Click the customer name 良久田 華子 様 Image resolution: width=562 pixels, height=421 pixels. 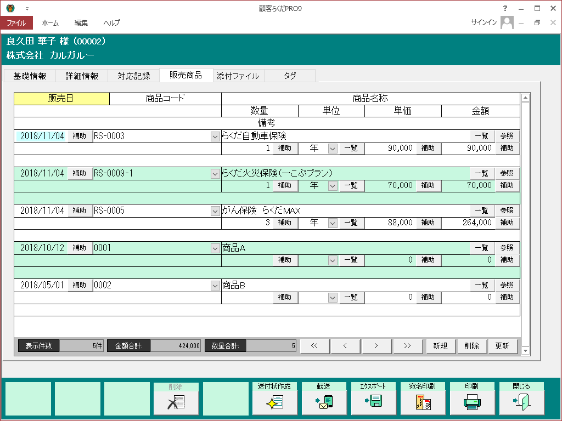(x=38, y=41)
